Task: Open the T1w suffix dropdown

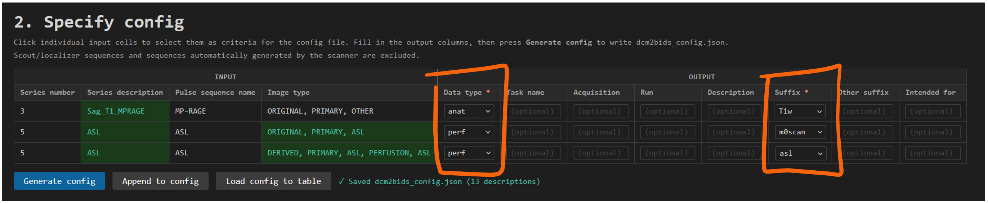Action: coord(799,111)
